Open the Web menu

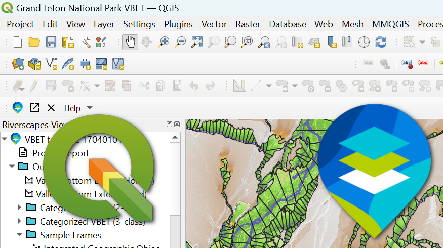pos(324,24)
